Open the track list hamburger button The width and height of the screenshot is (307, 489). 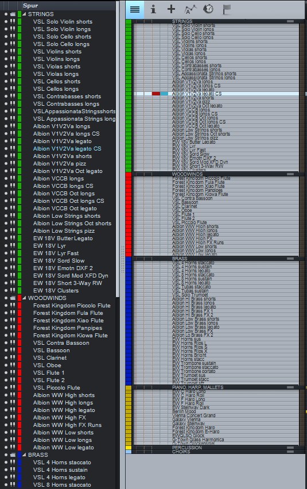coord(134,9)
